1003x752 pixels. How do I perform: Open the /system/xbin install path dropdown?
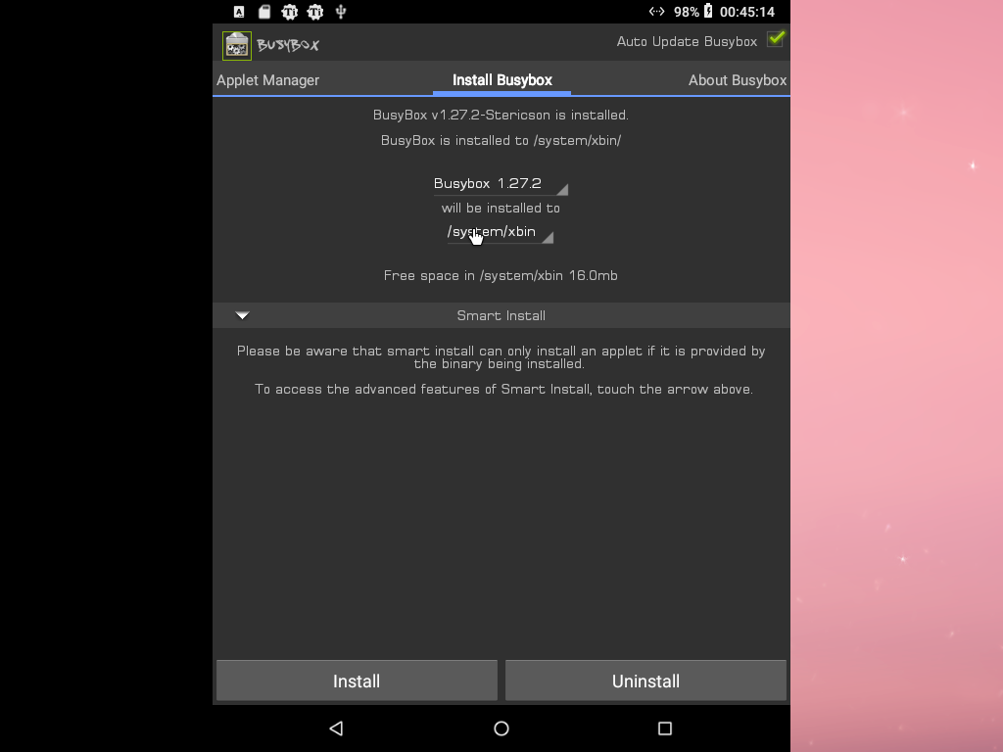501,232
